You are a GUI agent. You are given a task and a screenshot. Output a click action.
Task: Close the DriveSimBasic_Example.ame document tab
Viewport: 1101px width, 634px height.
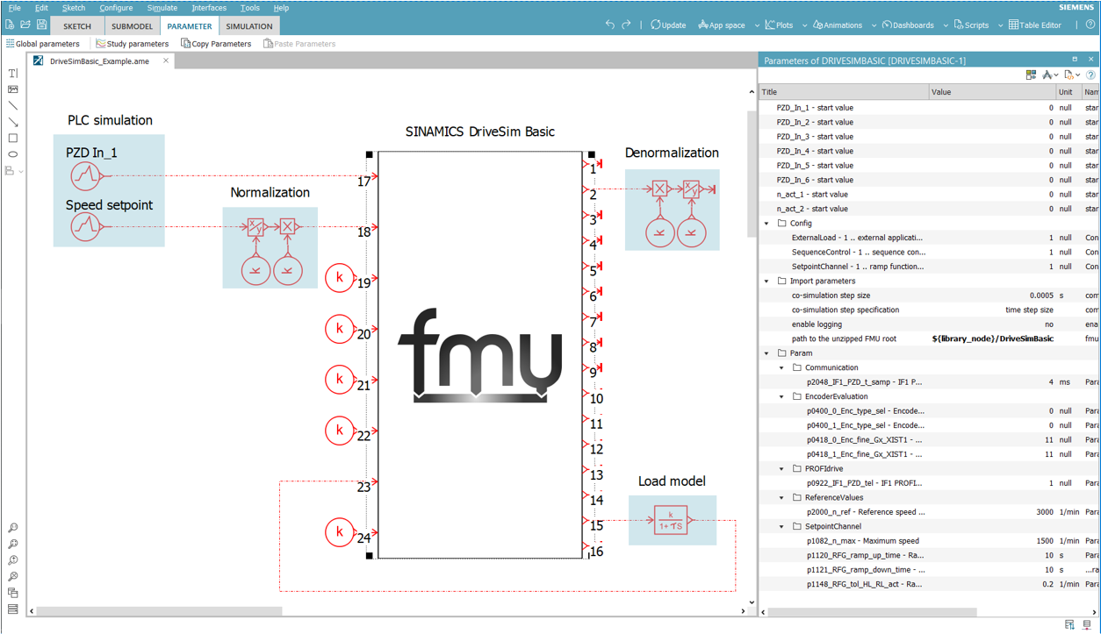(166, 61)
